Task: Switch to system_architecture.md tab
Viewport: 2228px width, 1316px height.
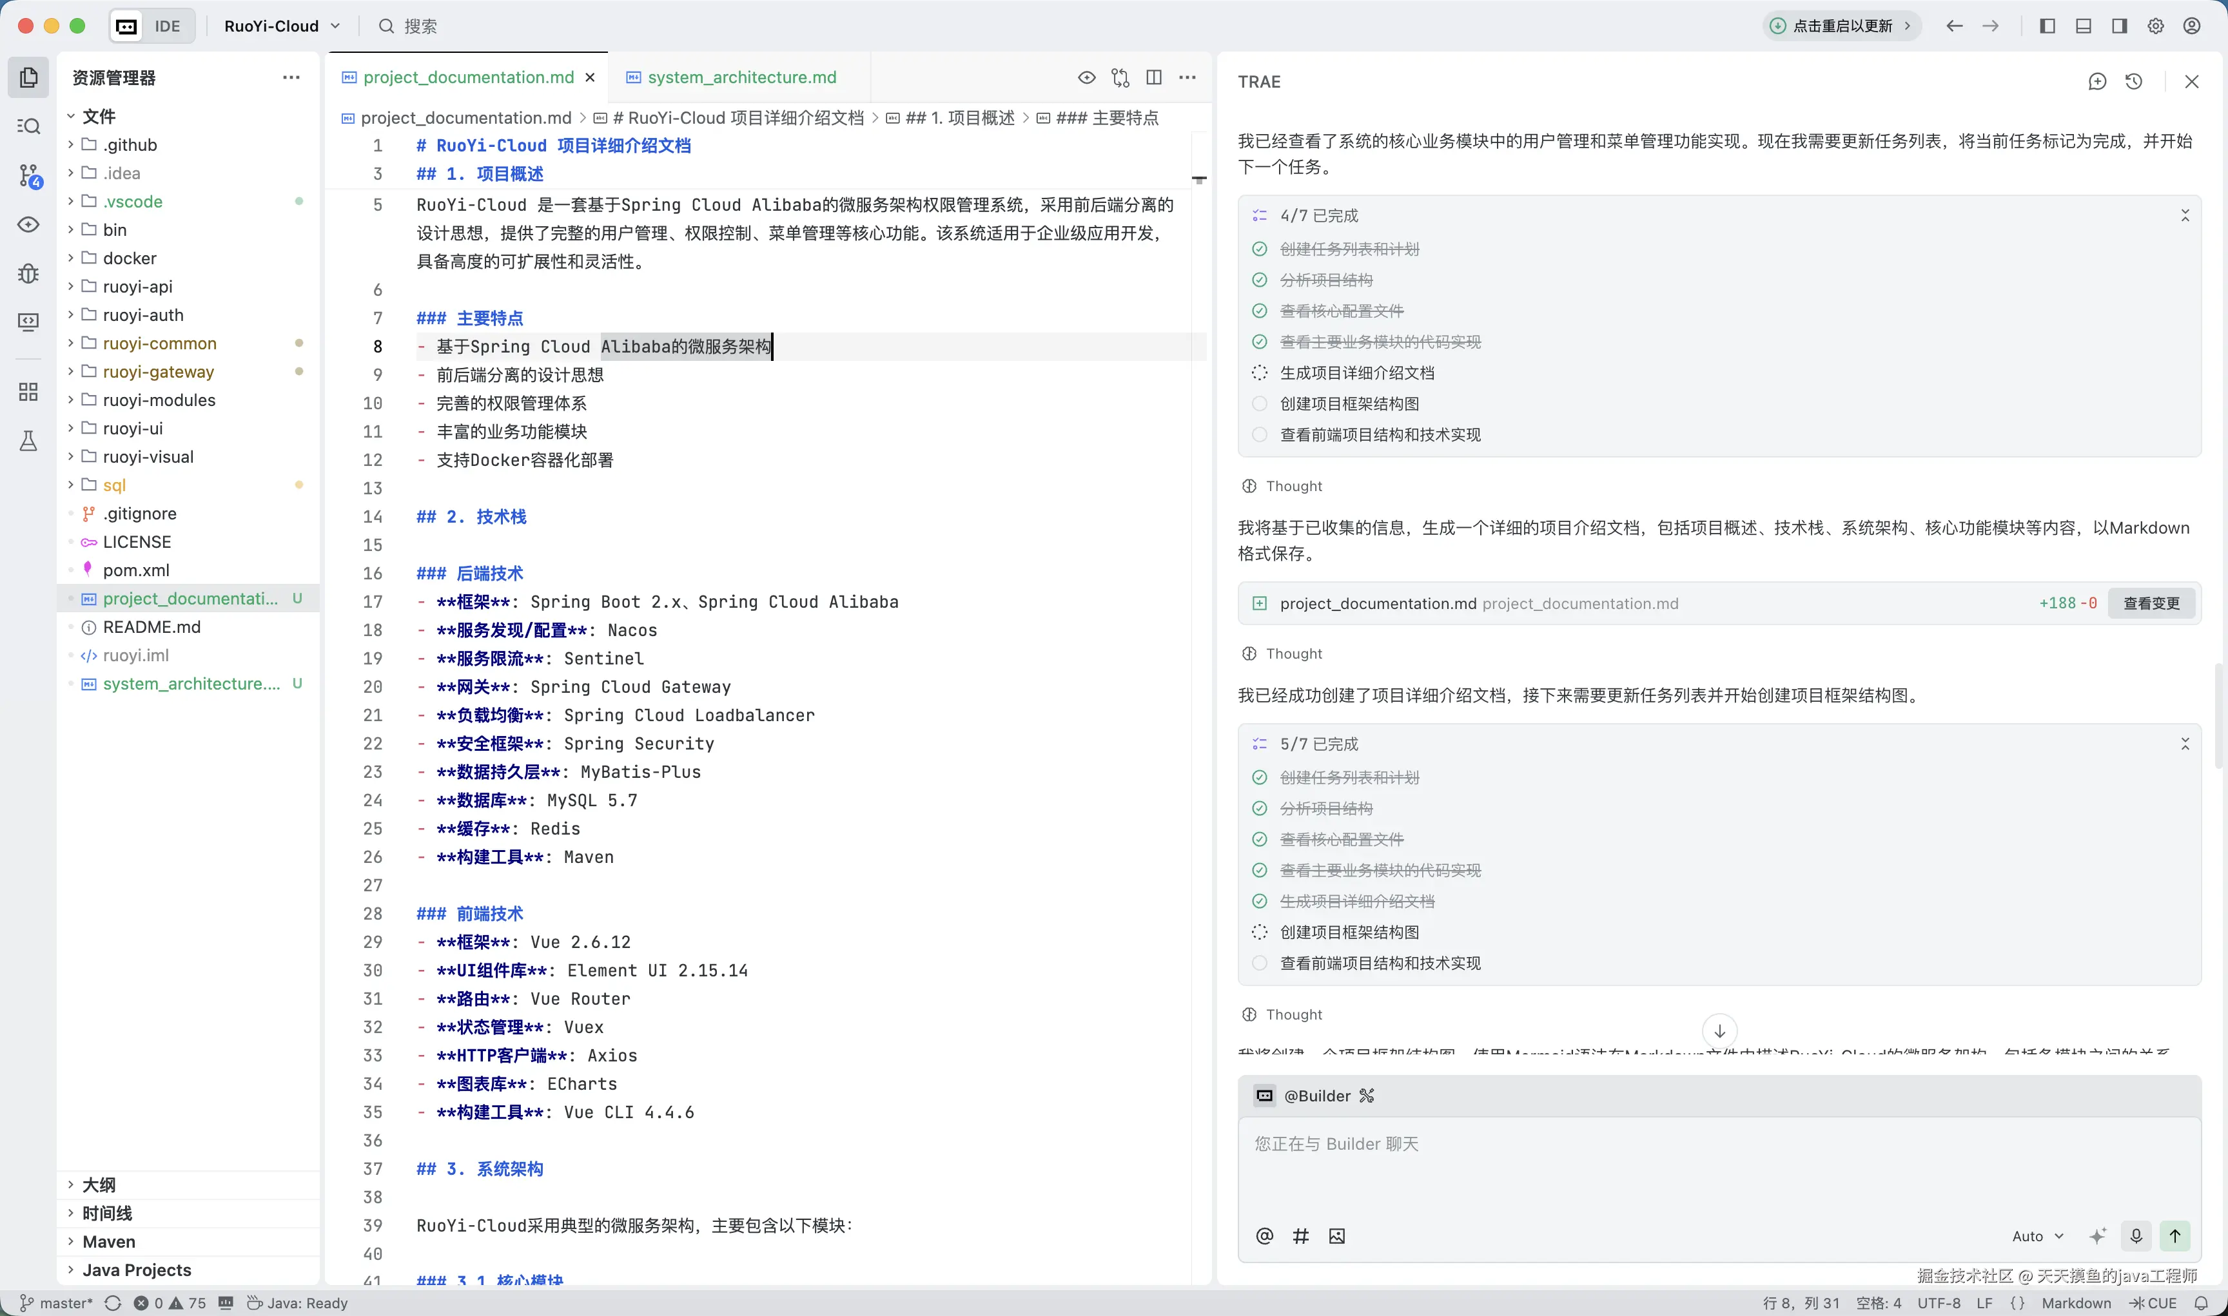Action: pyautogui.click(x=741, y=78)
